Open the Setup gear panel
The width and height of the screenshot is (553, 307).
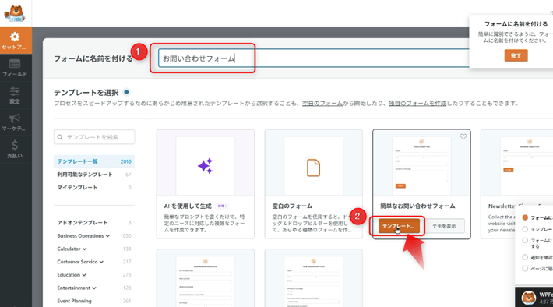[15, 41]
